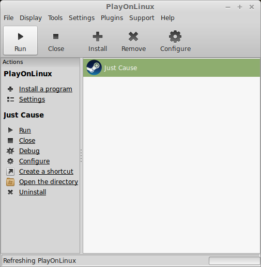Screen dimensions: 261x267
Task: Click the Uninstall link
Action: 33,192
